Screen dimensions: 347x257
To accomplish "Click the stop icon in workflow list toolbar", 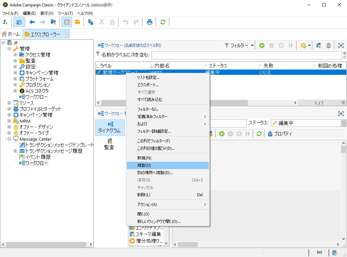I will [x=281, y=45].
